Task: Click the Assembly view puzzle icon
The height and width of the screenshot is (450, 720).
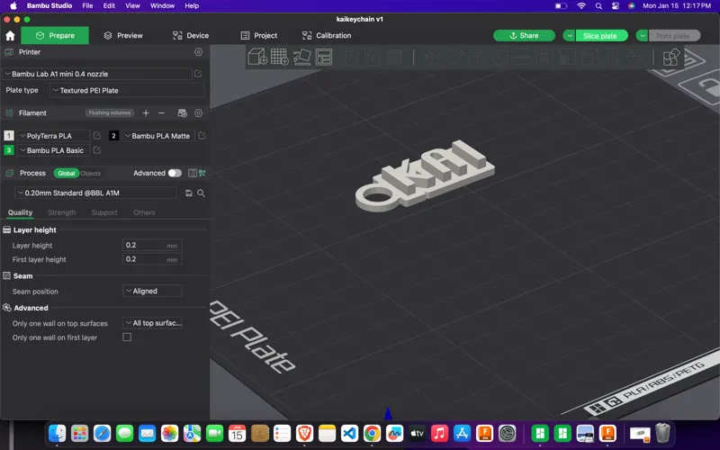Action: point(670,58)
